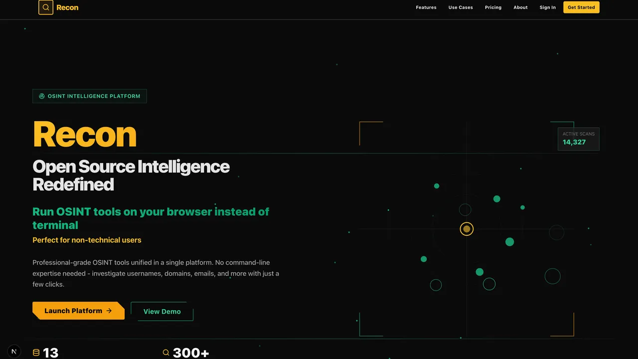Open the Next.js dev tools indicator
Viewport: 638px width, 359px height.
click(14, 352)
